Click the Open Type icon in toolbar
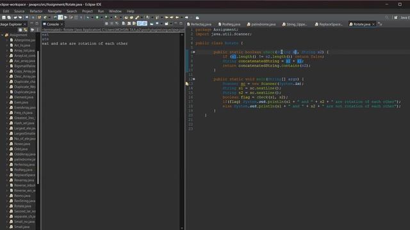 [x=127, y=17]
